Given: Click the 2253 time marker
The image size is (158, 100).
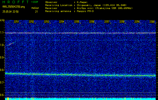Looking at the screenshot, I should (46, 22).
